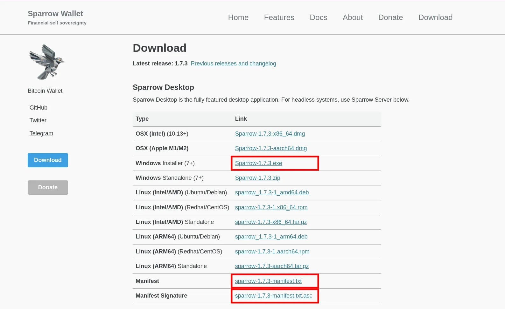505x309 pixels.
Task: Download sparrow_1.7.3-1_arm64.deb
Action: (x=271, y=237)
